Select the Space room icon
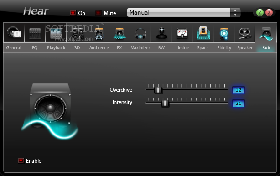 click(203, 33)
